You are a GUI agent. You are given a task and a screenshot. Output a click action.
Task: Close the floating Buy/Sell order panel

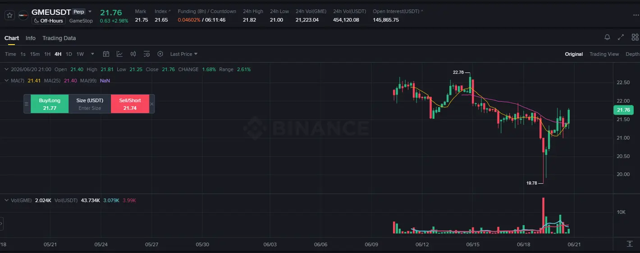[x=152, y=104]
